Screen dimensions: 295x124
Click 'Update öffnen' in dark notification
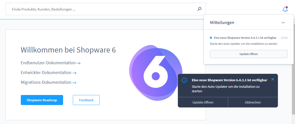pyautogui.click(x=203, y=102)
